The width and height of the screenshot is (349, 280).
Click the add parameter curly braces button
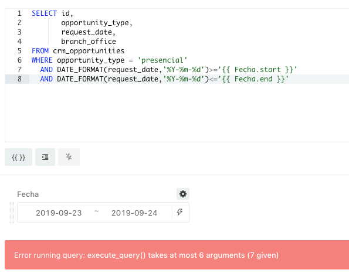pyautogui.click(x=18, y=157)
